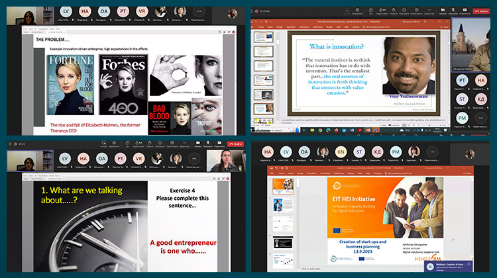497x278 pixels.
Task: Toggle camera in the bottom-left call toolbar
Action: point(197,144)
